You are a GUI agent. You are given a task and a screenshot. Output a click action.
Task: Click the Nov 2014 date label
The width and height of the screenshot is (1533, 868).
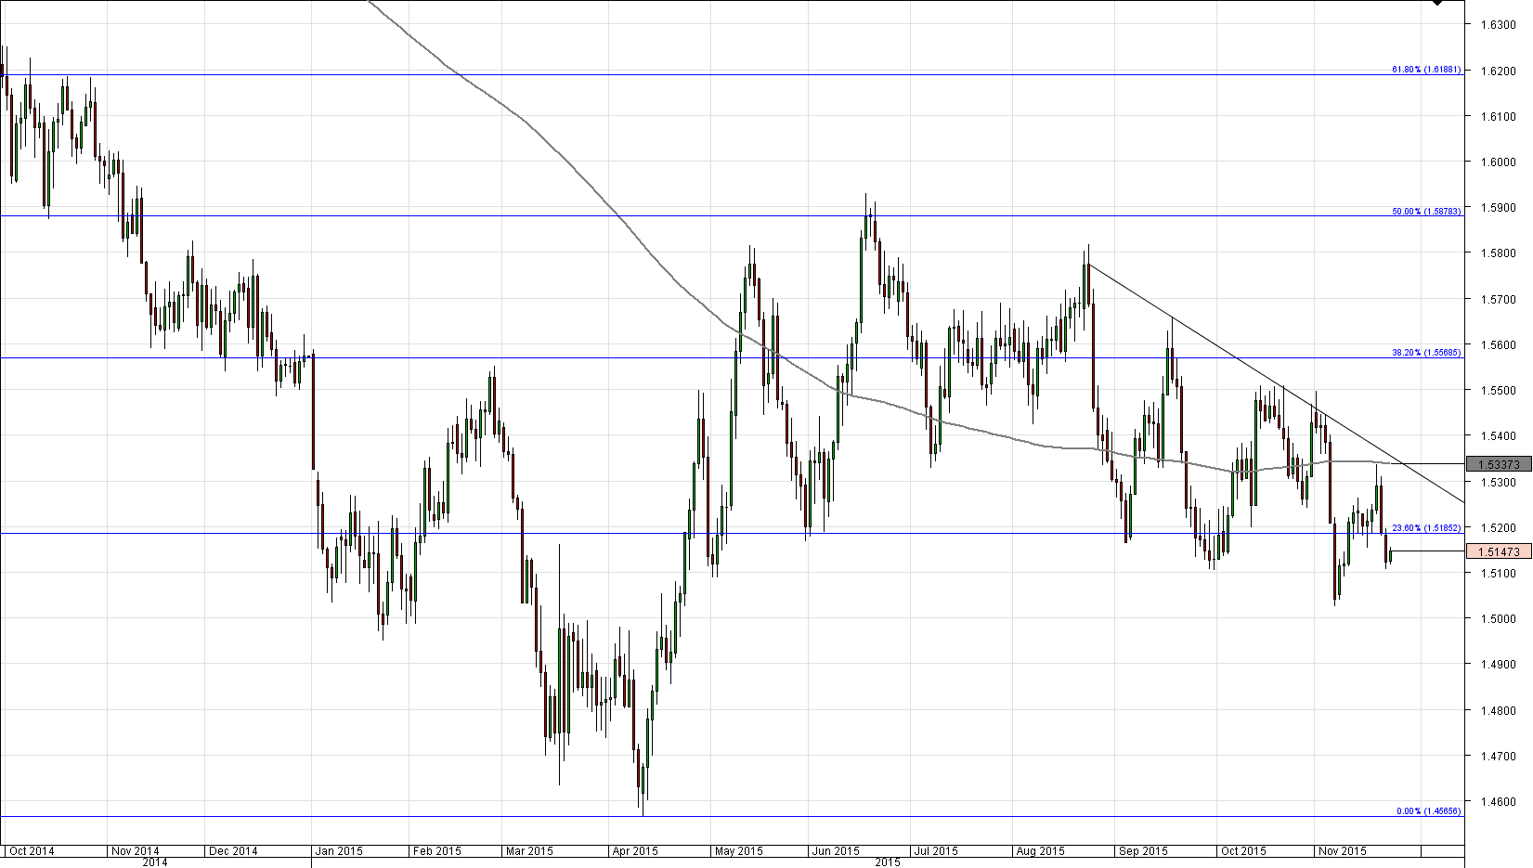click(135, 851)
